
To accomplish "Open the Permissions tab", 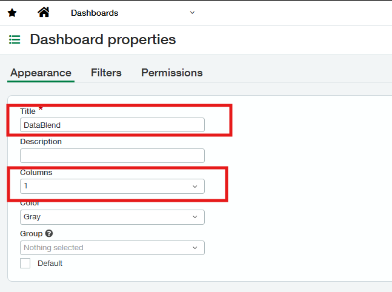I will [172, 73].
